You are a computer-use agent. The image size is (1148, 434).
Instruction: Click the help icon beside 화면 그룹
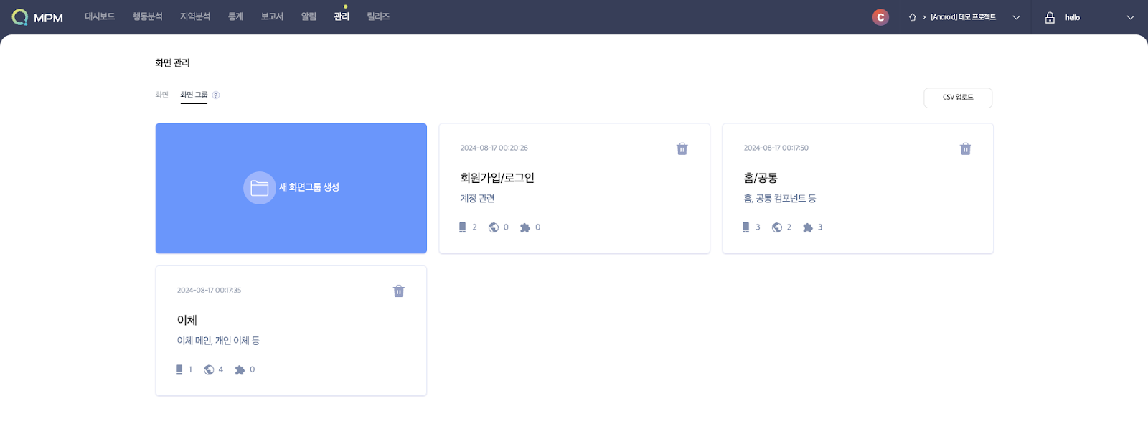point(216,95)
